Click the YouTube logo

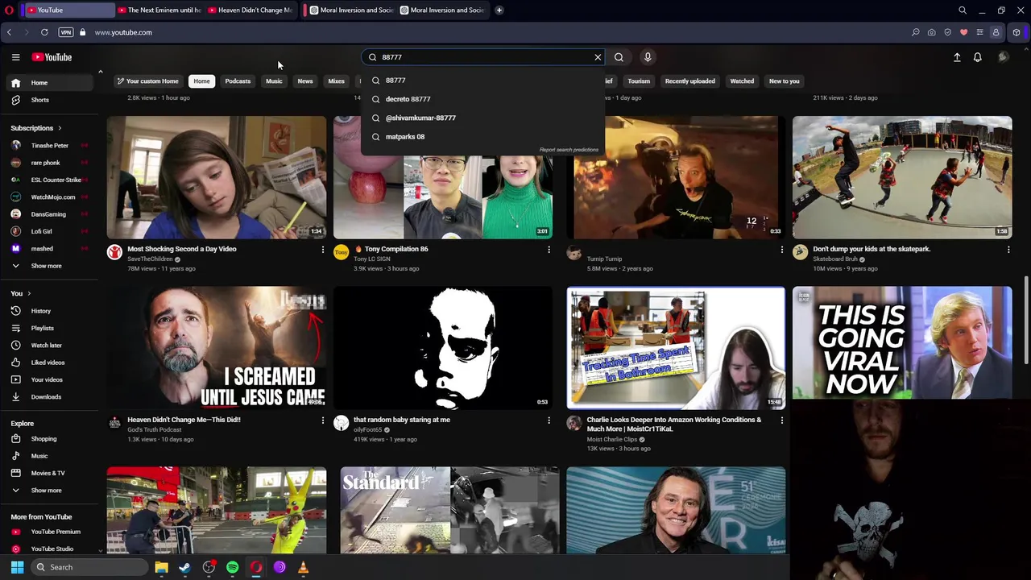tap(52, 57)
